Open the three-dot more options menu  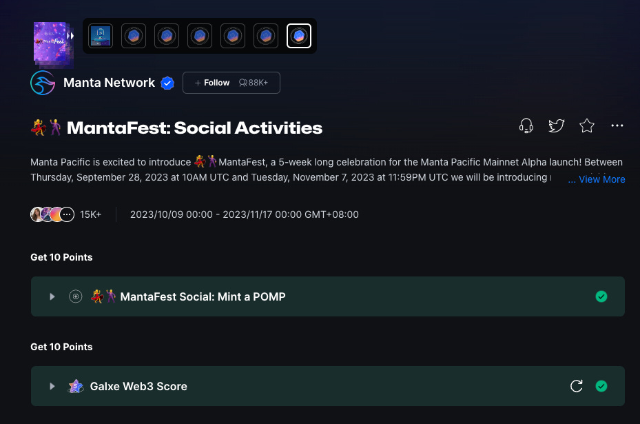[x=617, y=125]
